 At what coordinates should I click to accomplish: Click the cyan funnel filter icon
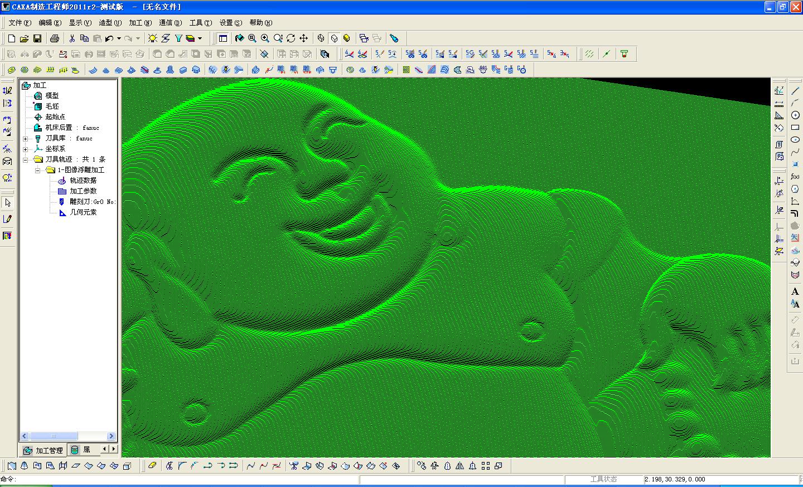pyautogui.click(x=178, y=38)
